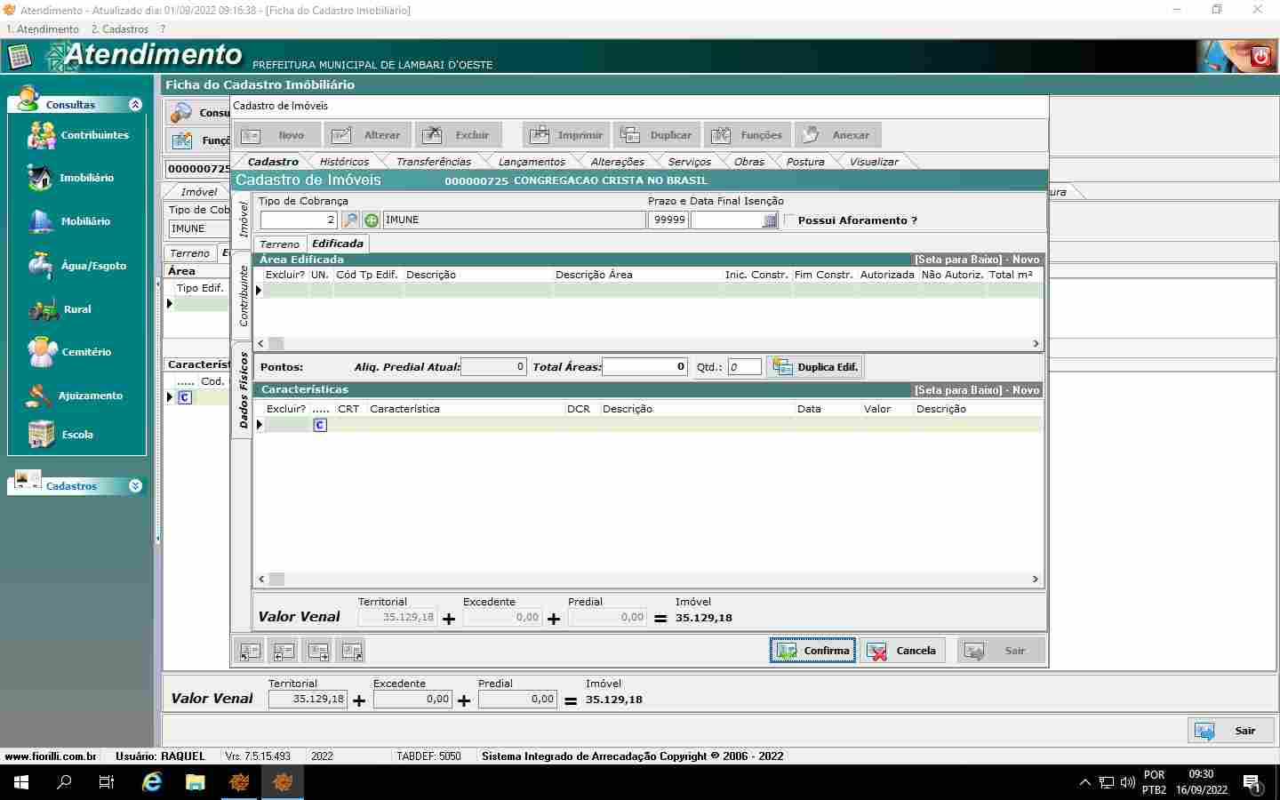
Task: Click the red power icon at top right
Action: coord(1260,58)
